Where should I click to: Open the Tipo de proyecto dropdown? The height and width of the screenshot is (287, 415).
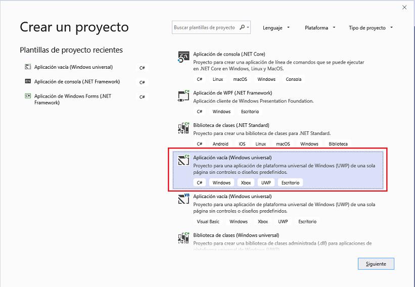coord(371,28)
